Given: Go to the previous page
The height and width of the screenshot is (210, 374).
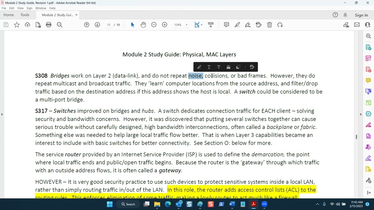Looking at the screenshot, I should pos(86,25).
